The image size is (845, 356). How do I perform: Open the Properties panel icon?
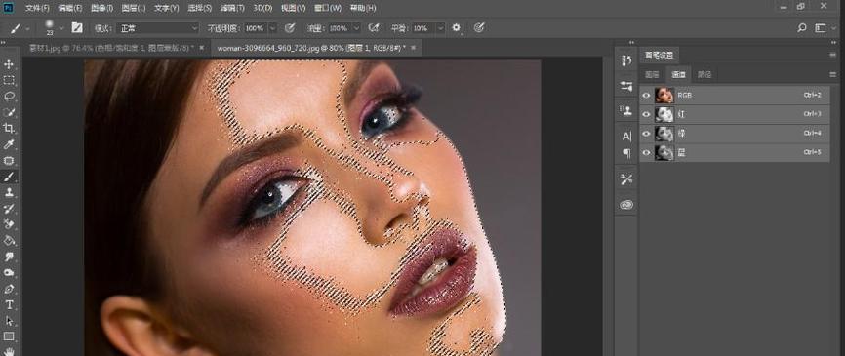[x=626, y=86]
